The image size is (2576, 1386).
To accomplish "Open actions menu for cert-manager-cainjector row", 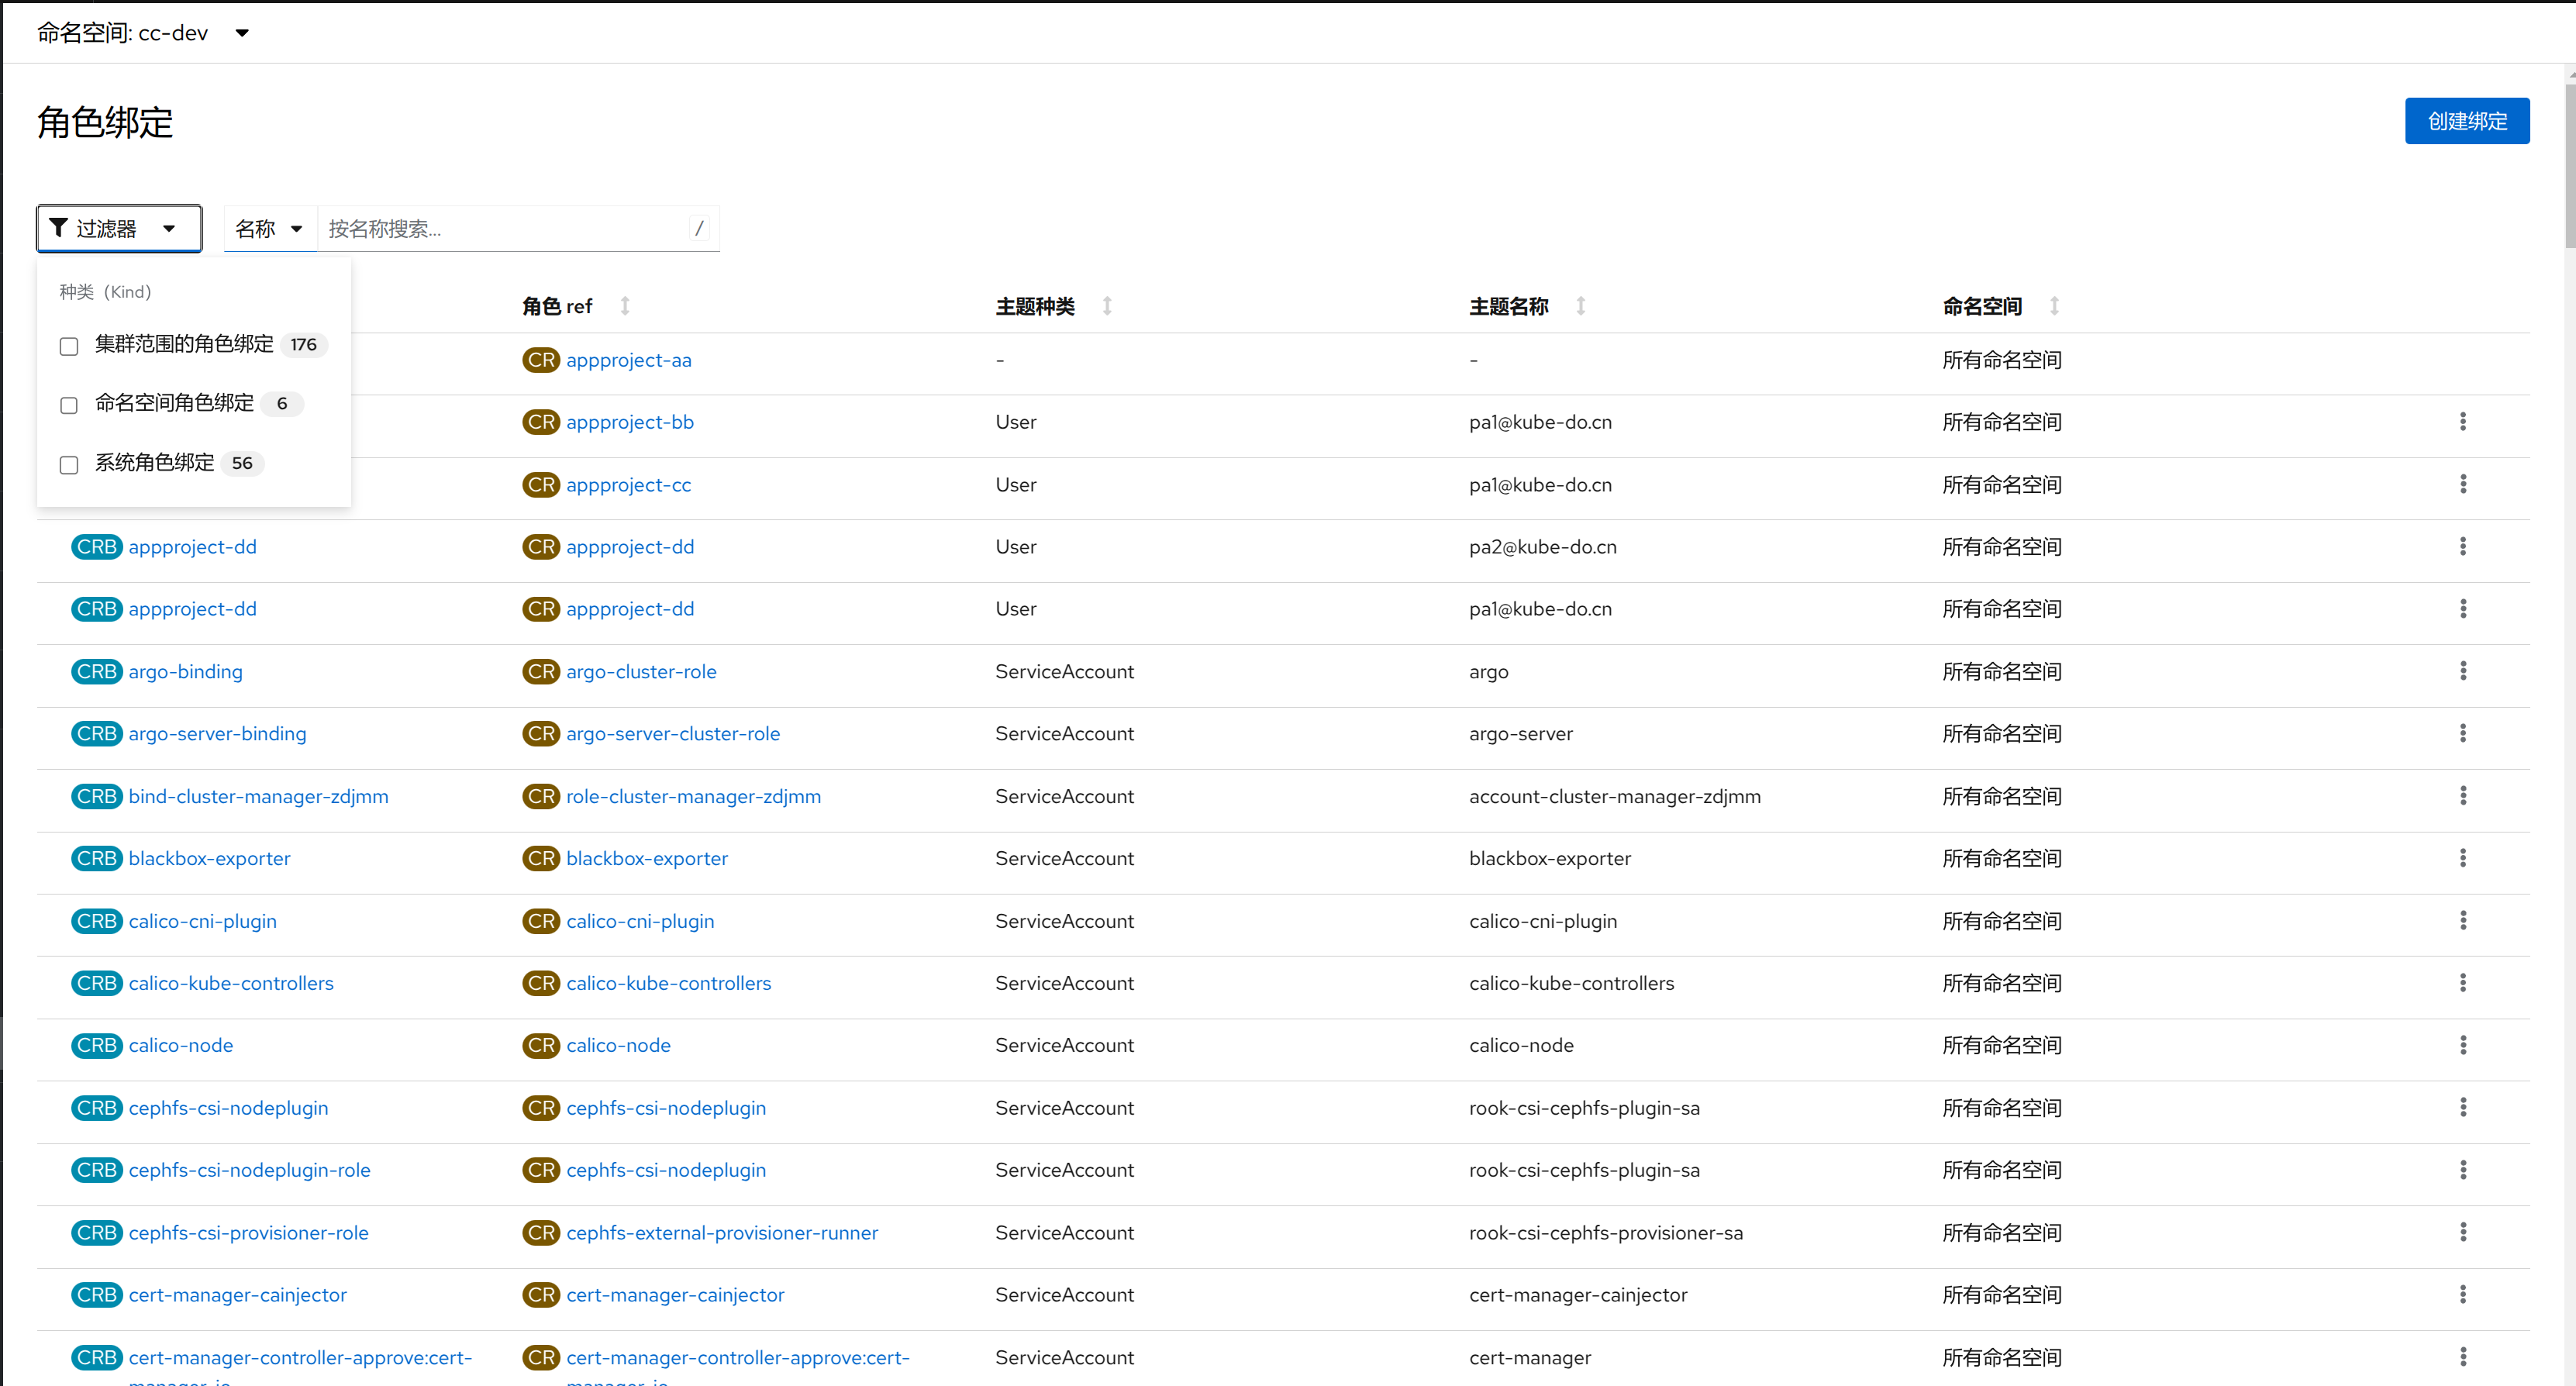I will tap(2462, 1294).
